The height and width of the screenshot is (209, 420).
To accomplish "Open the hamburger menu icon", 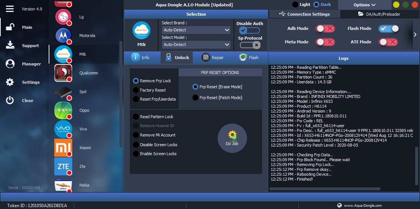I will point(10,9).
